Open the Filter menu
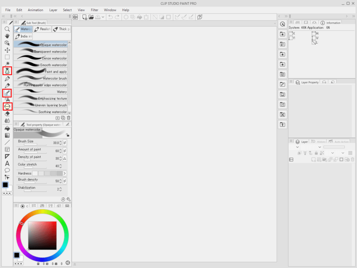The height and width of the screenshot is (268, 357). point(94,10)
